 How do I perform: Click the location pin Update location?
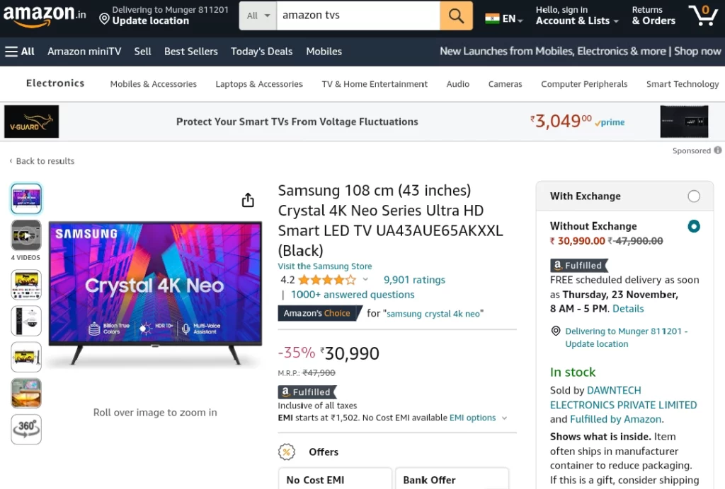click(x=144, y=16)
